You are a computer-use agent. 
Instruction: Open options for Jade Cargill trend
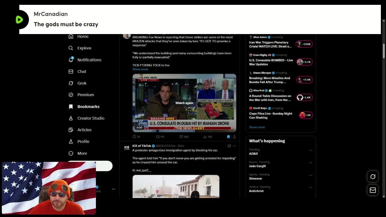311,163
